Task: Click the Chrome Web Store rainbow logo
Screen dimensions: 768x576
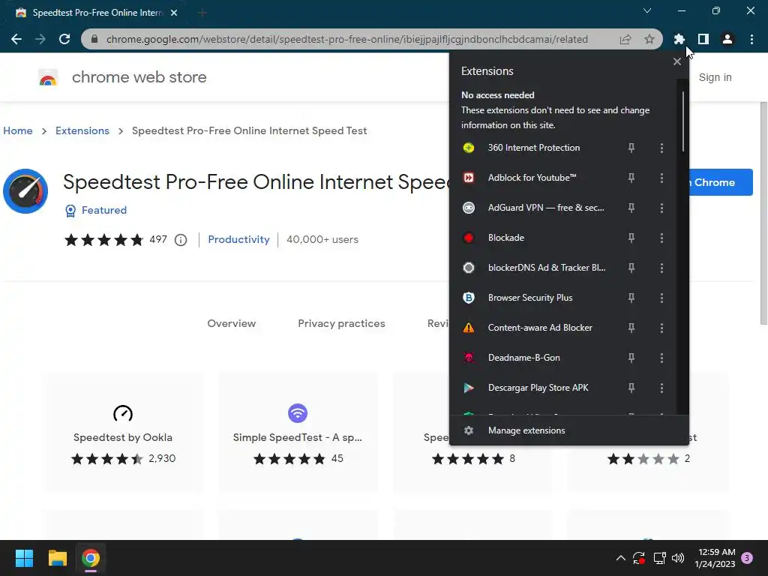Action: point(48,77)
